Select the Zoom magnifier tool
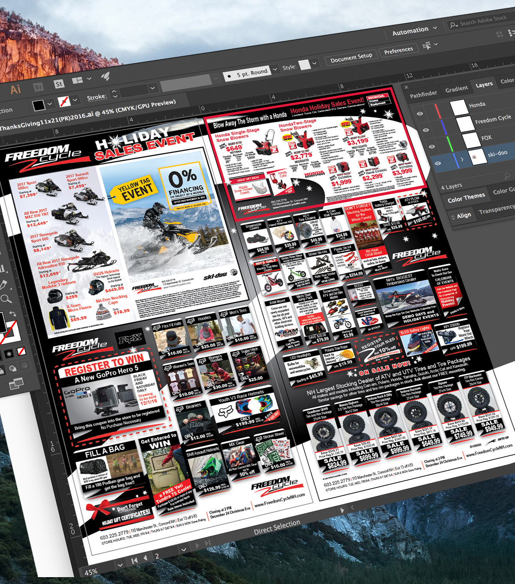 6,299
